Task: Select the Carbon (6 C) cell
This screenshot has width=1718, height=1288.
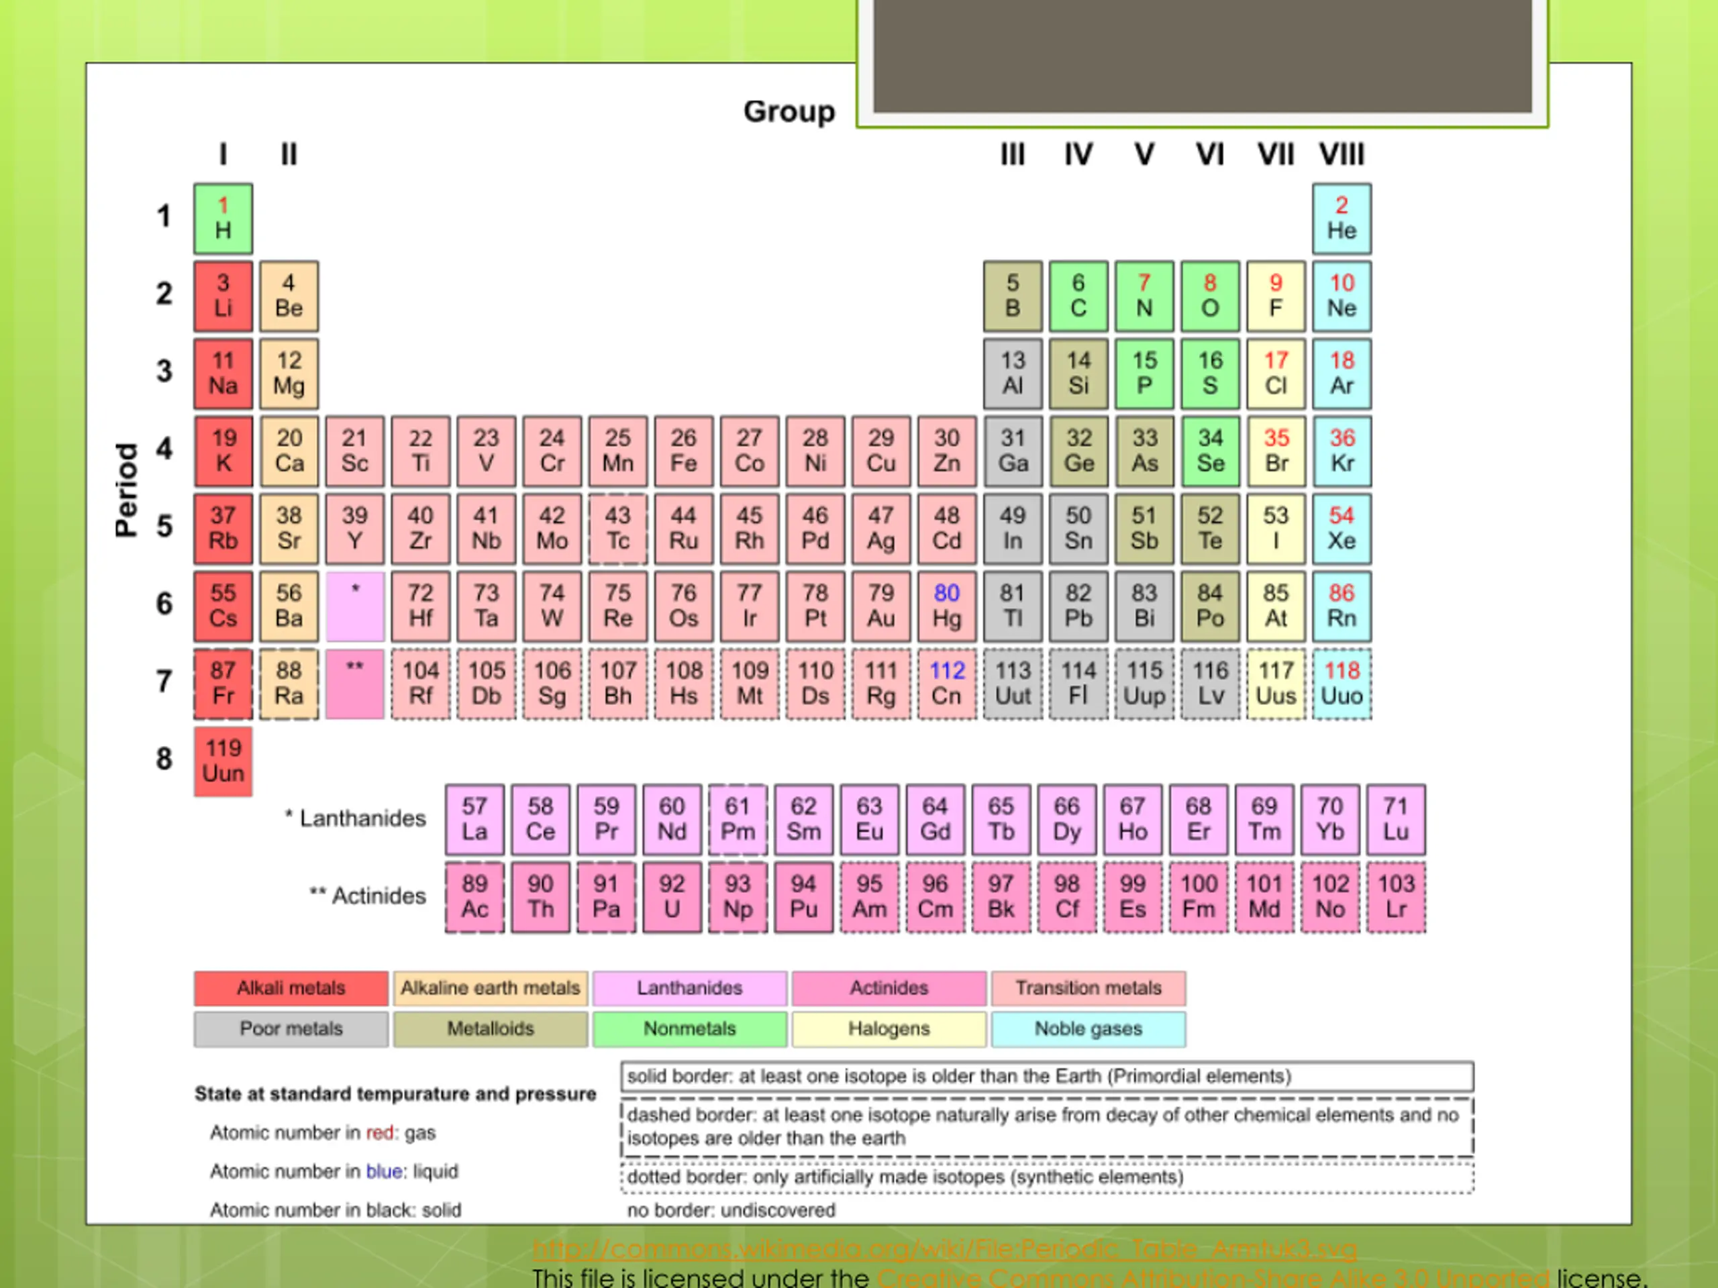Action: (x=1078, y=297)
